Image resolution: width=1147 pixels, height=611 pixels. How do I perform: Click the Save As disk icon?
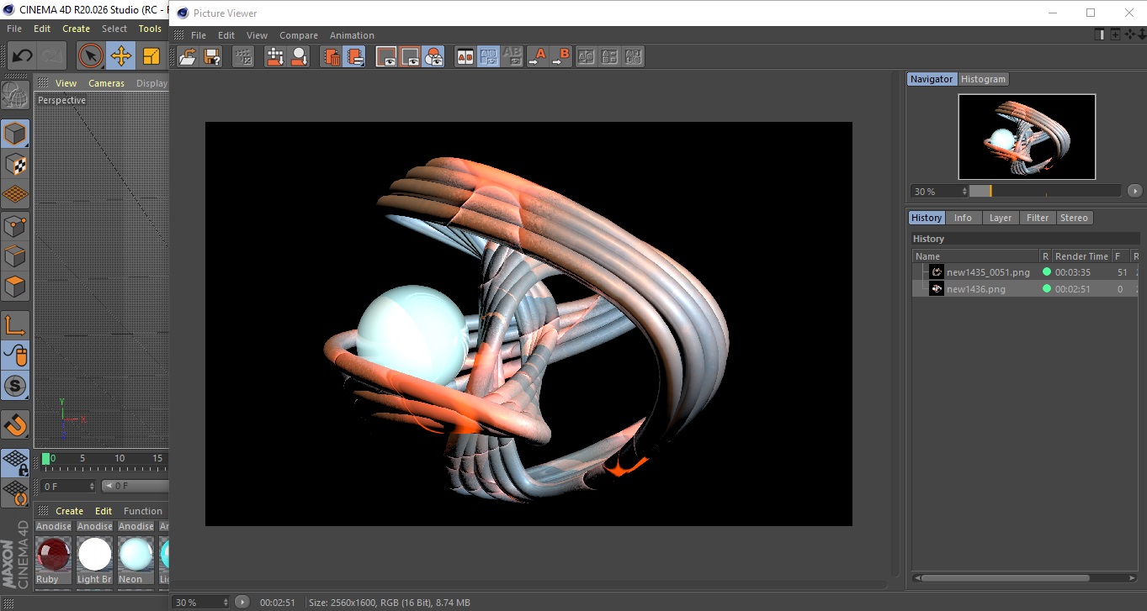pos(213,57)
